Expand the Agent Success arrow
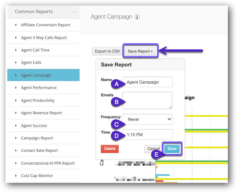 [x=16, y=126]
